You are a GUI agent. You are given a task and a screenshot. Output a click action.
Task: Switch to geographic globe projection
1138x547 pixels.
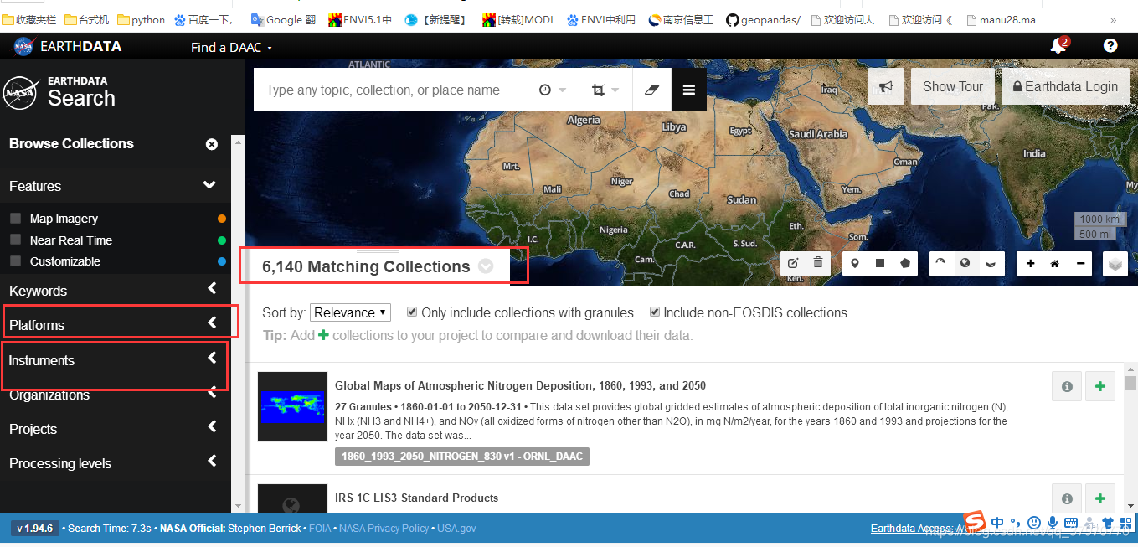point(965,263)
